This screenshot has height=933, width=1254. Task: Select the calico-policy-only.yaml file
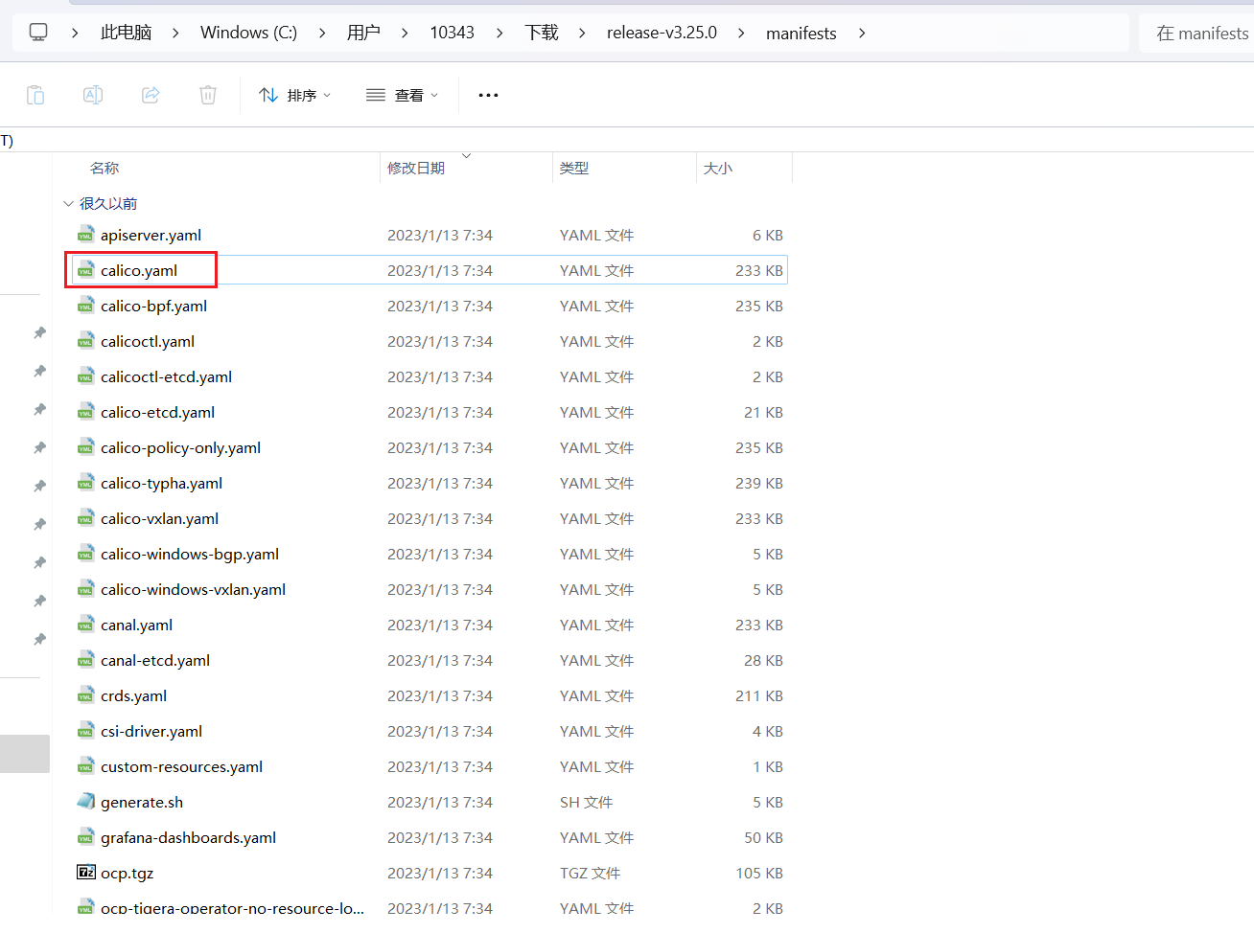coord(430,447)
